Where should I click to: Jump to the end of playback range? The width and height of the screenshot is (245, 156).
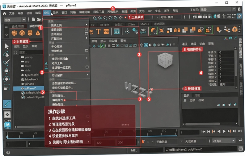240,131
